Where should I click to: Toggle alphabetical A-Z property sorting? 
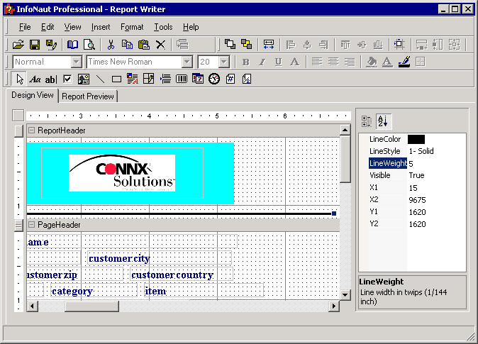[x=383, y=121]
